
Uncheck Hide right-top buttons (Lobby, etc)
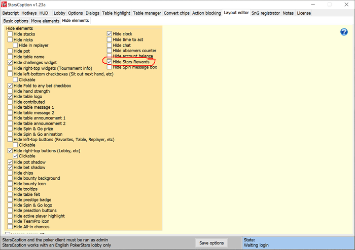click(x=10, y=151)
